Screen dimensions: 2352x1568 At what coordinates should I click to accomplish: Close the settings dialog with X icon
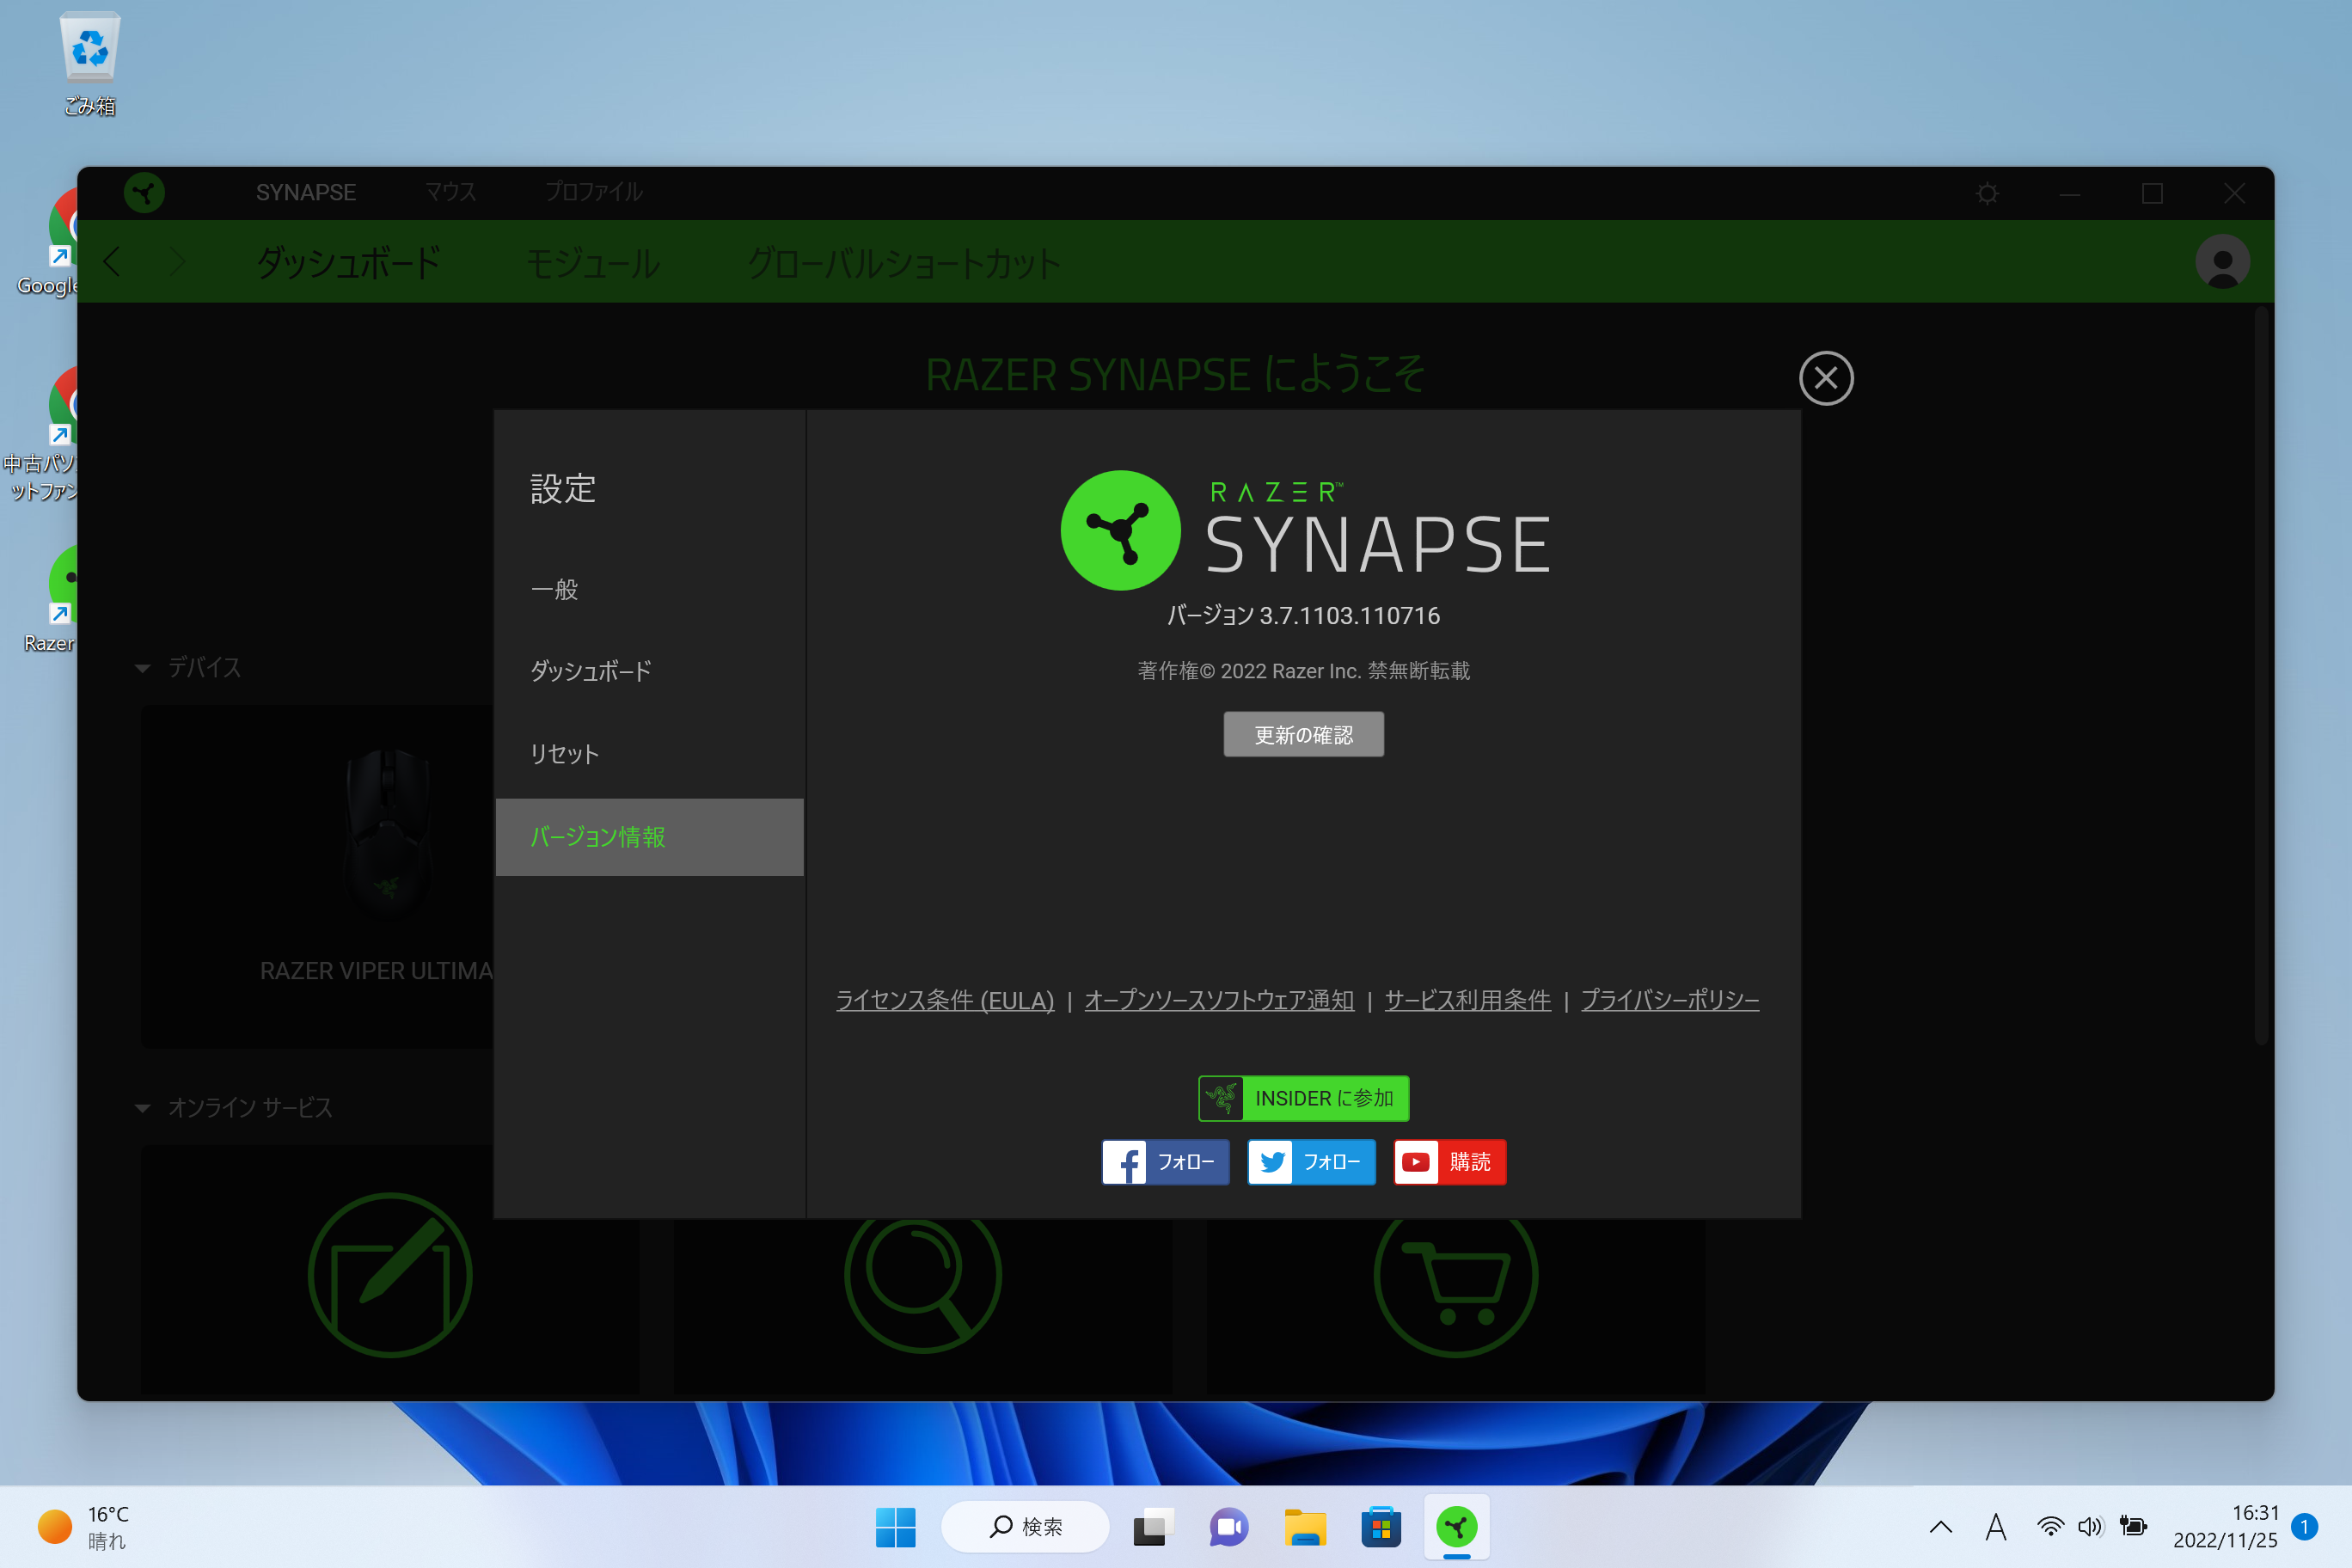coord(1825,378)
